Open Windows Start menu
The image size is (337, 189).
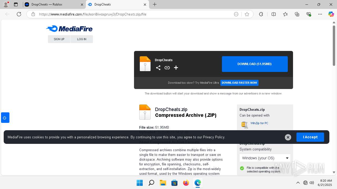pos(140,183)
